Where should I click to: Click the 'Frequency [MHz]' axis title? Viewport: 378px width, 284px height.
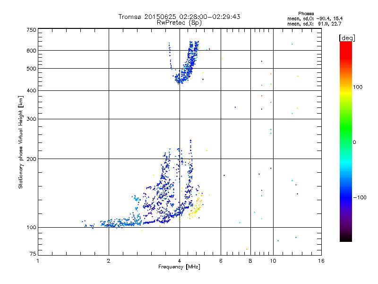coord(179,267)
